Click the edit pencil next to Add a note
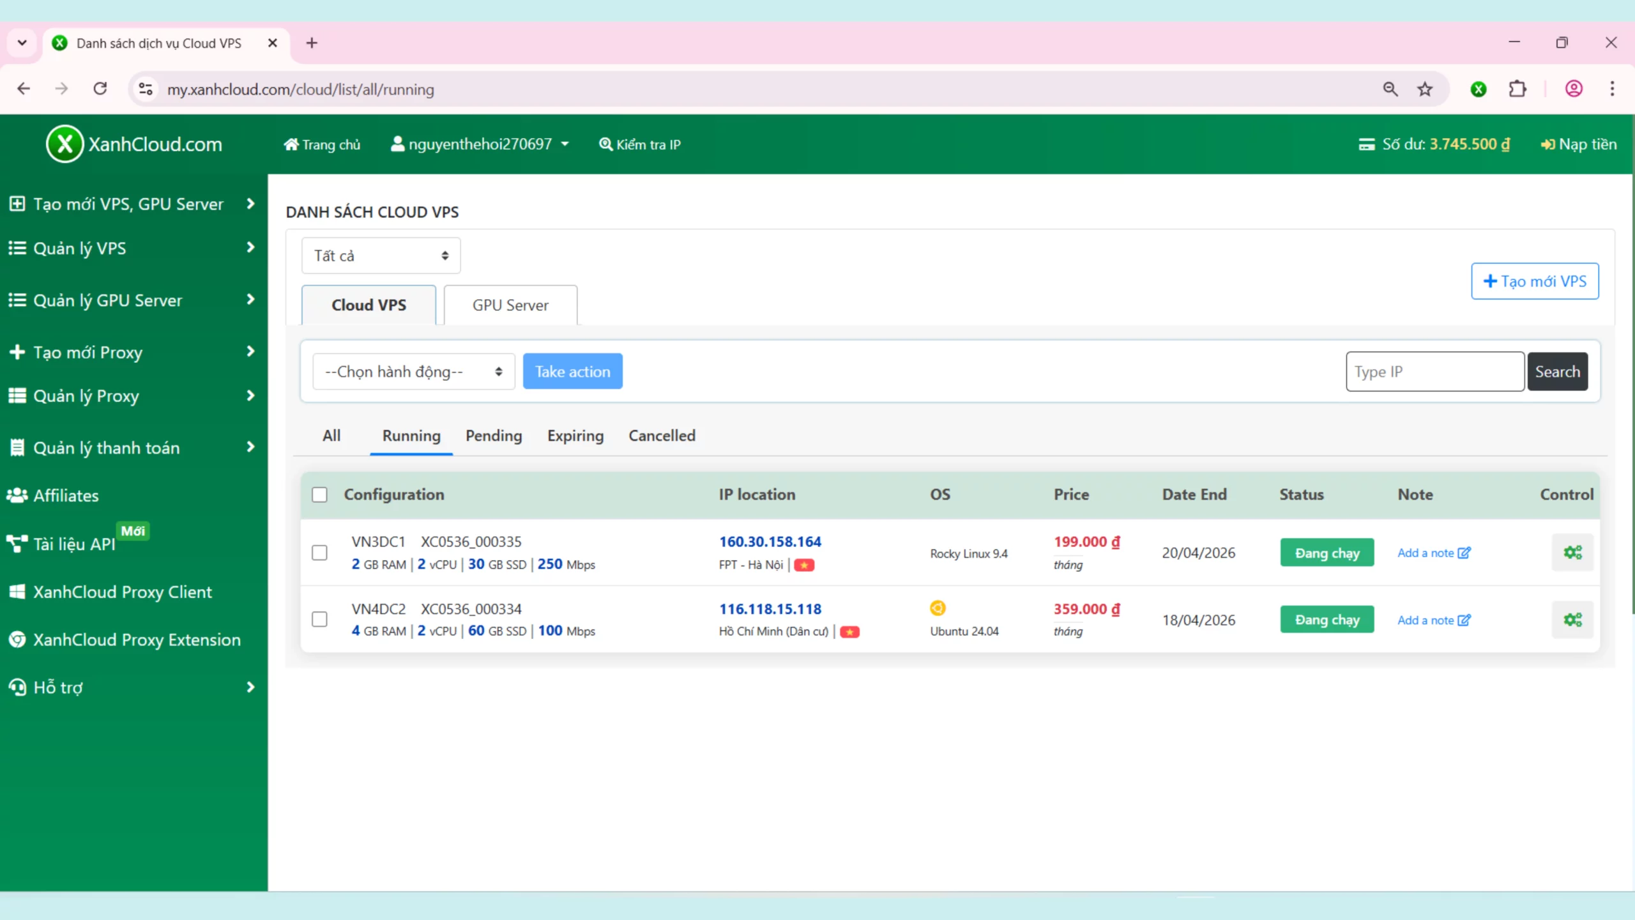The width and height of the screenshot is (1635, 920). point(1464,551)
